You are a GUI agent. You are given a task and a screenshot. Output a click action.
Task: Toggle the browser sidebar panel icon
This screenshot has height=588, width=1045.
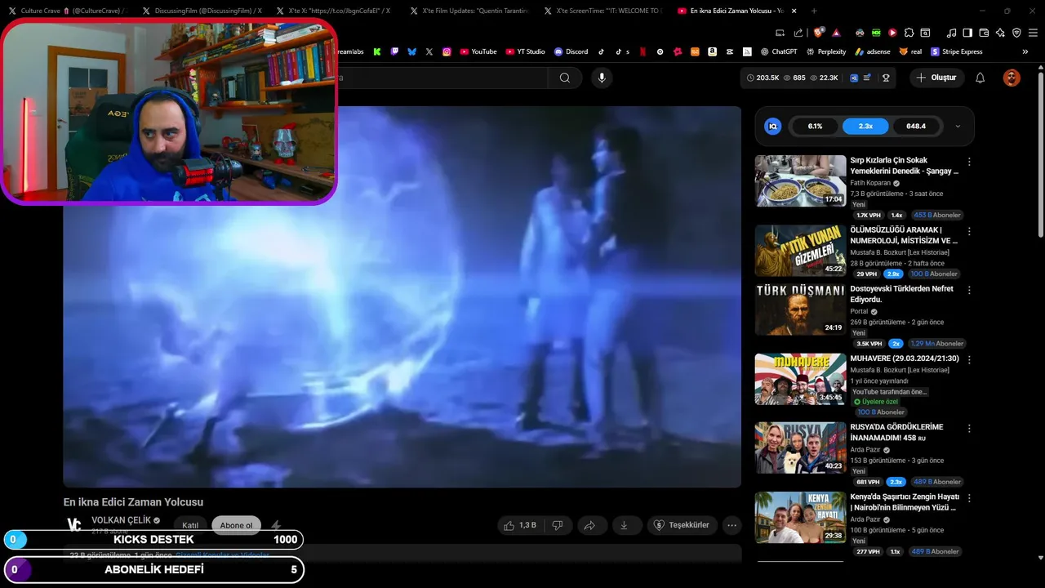click(x=967, y=33)
